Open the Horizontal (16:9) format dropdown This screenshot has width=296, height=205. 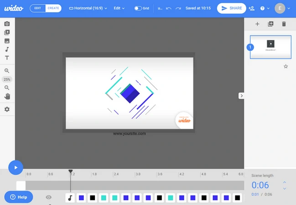click(88, 8)
